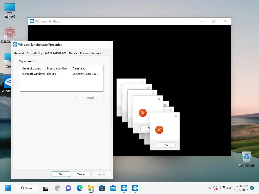Screen dimensions: 259x194
Task: Click the Properties dialog title icon
Action: pyautogui.click(x=15, y=44)
